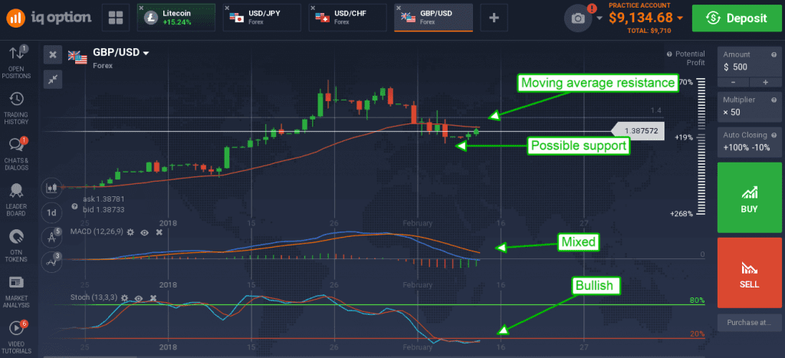The height and width of the screenshot is (358, 785).
Task: Increase amount with plus button
Action: coord(766,82)
